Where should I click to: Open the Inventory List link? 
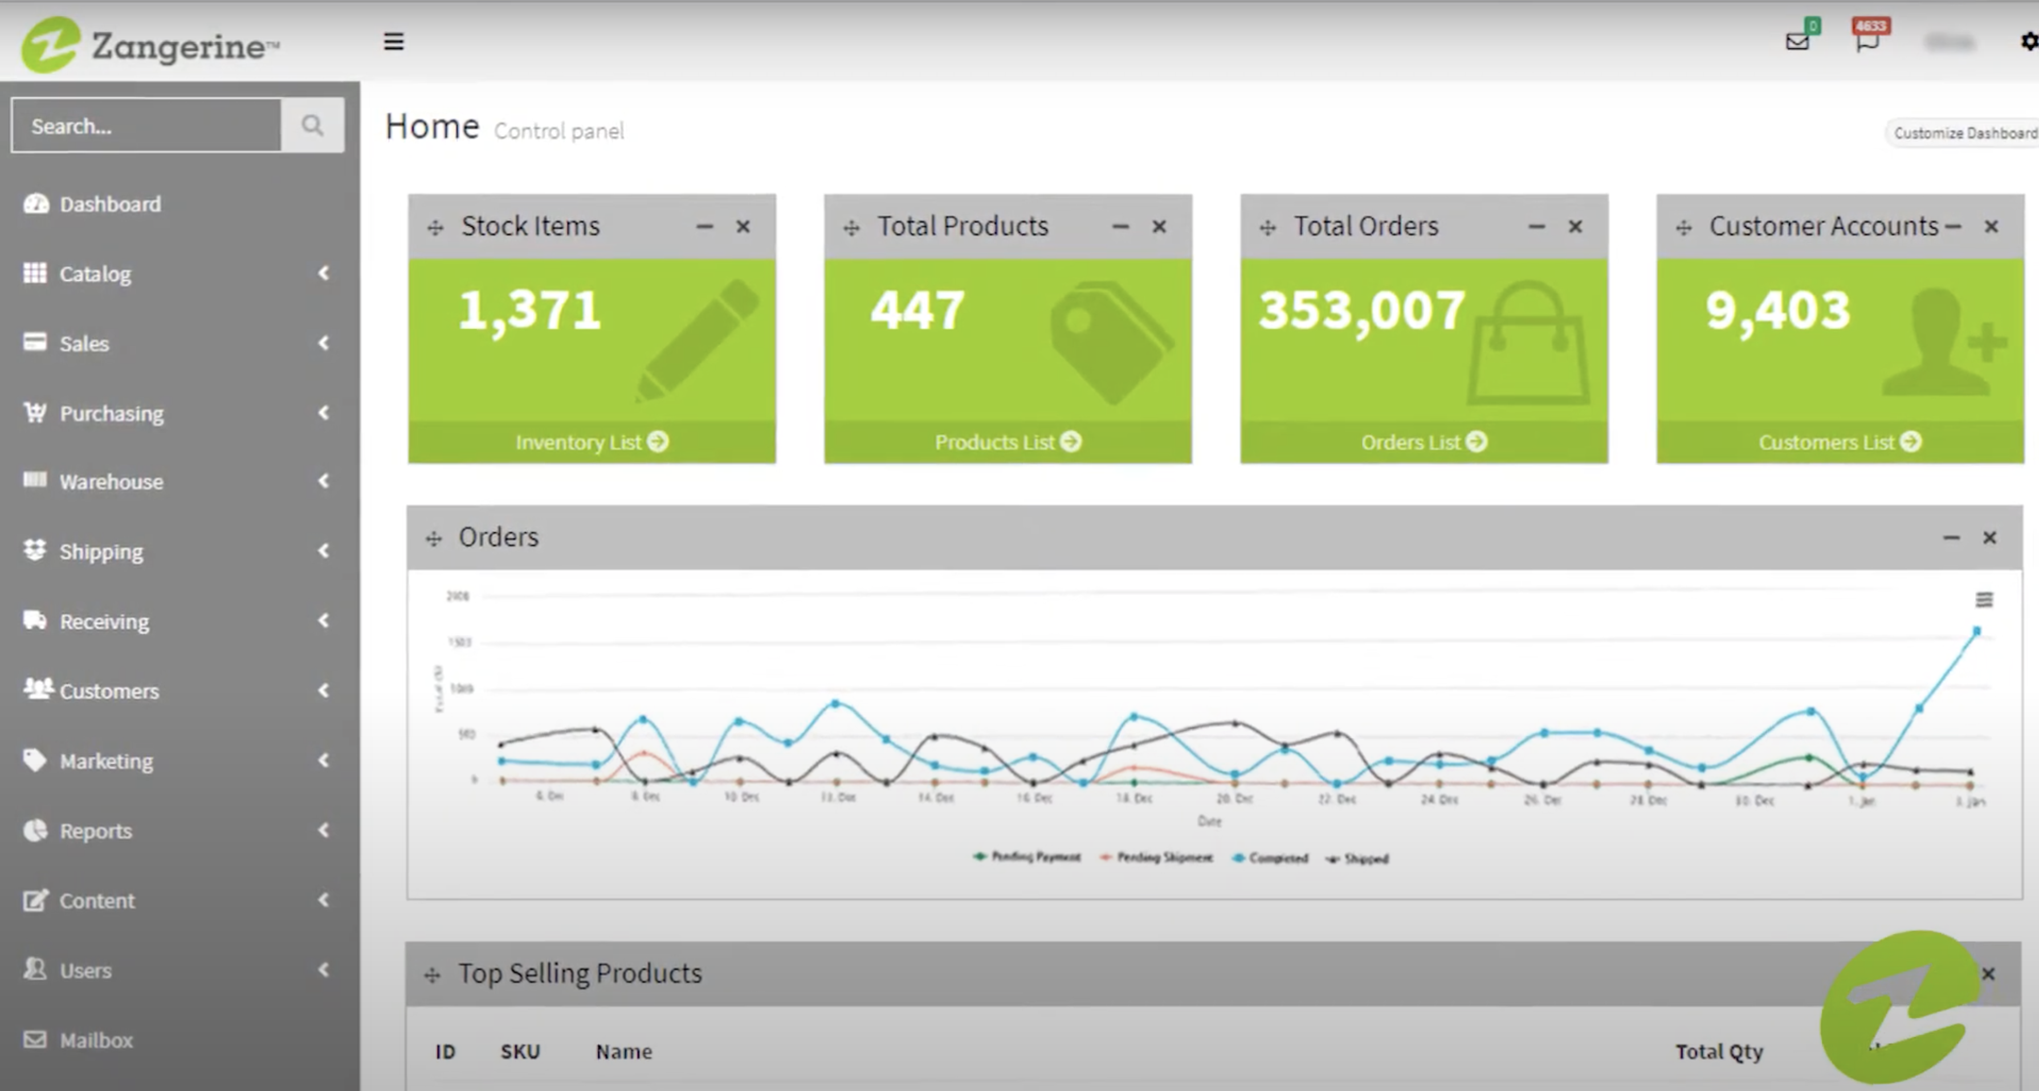tap(592, 441)
